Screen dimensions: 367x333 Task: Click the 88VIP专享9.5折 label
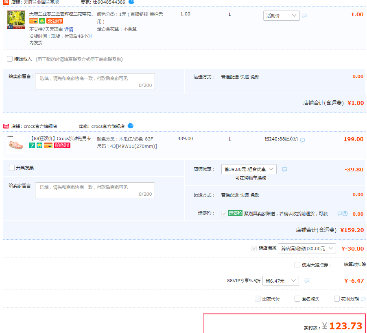click(x=244, y=281)
